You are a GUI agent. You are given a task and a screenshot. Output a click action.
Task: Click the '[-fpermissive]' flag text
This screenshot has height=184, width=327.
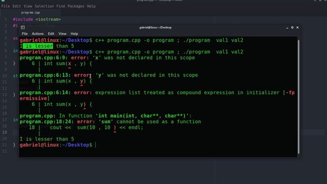pyautogui.click(x=157, y=96)
